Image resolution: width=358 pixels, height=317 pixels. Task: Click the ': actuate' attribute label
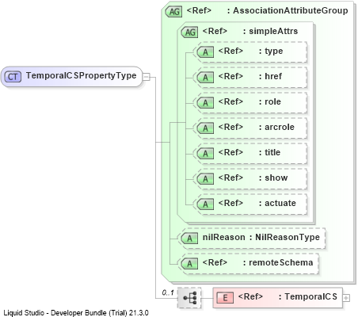click(277, 203)
